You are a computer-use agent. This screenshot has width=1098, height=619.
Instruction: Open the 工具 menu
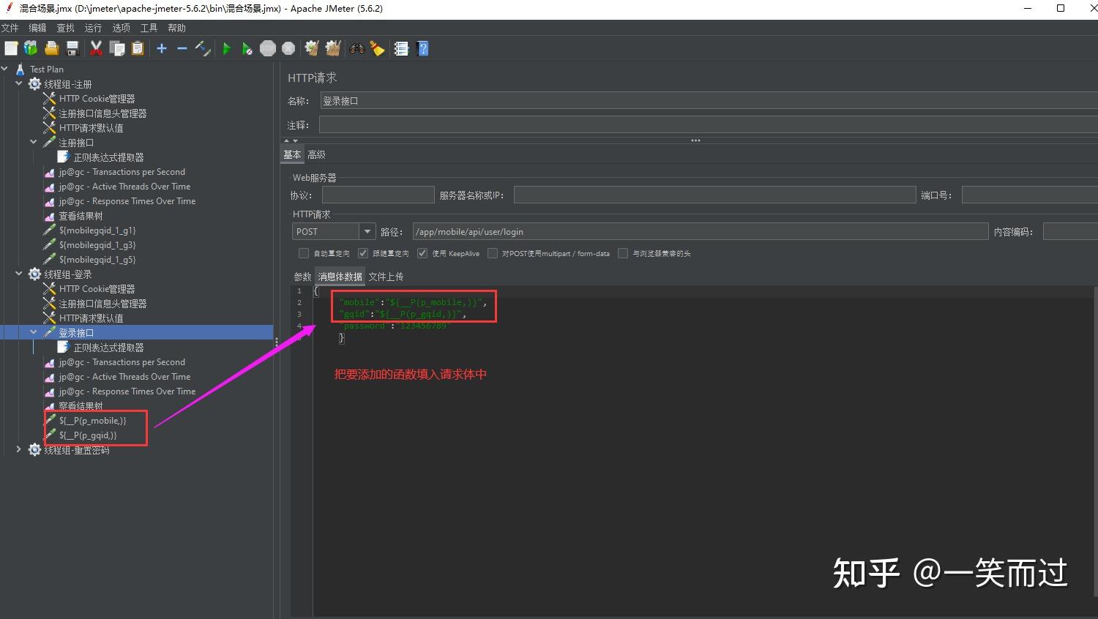coord(149,28)
